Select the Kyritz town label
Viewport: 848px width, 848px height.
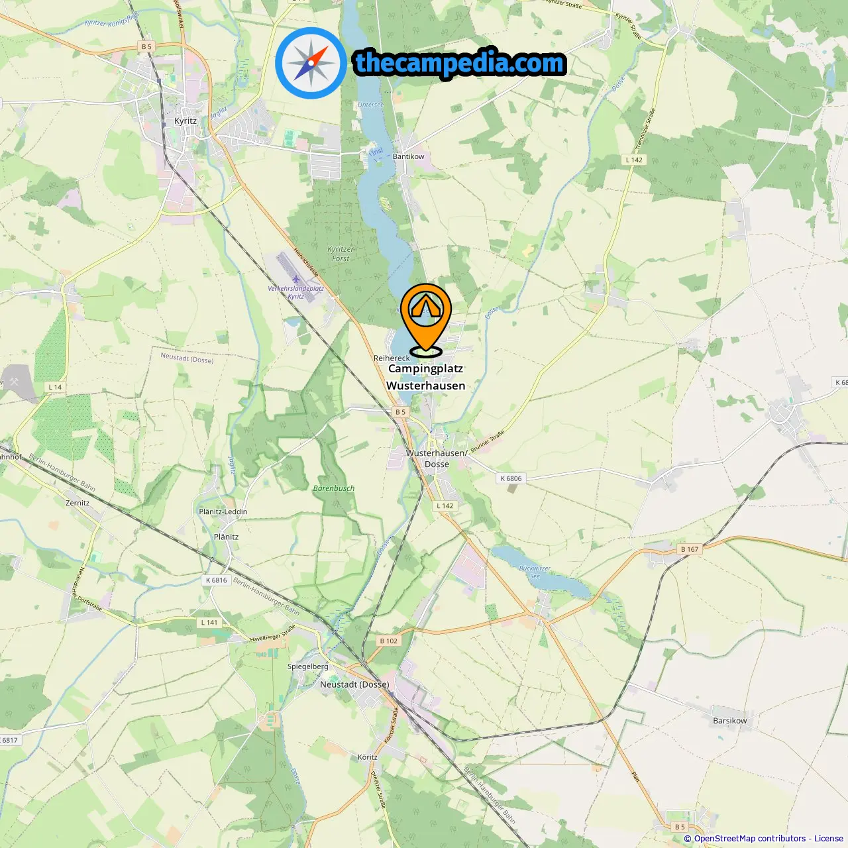coord(185,121)
